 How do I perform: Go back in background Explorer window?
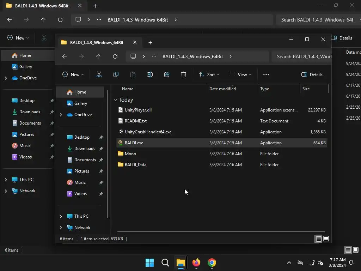pyautogui.click(x=10, y=20)
